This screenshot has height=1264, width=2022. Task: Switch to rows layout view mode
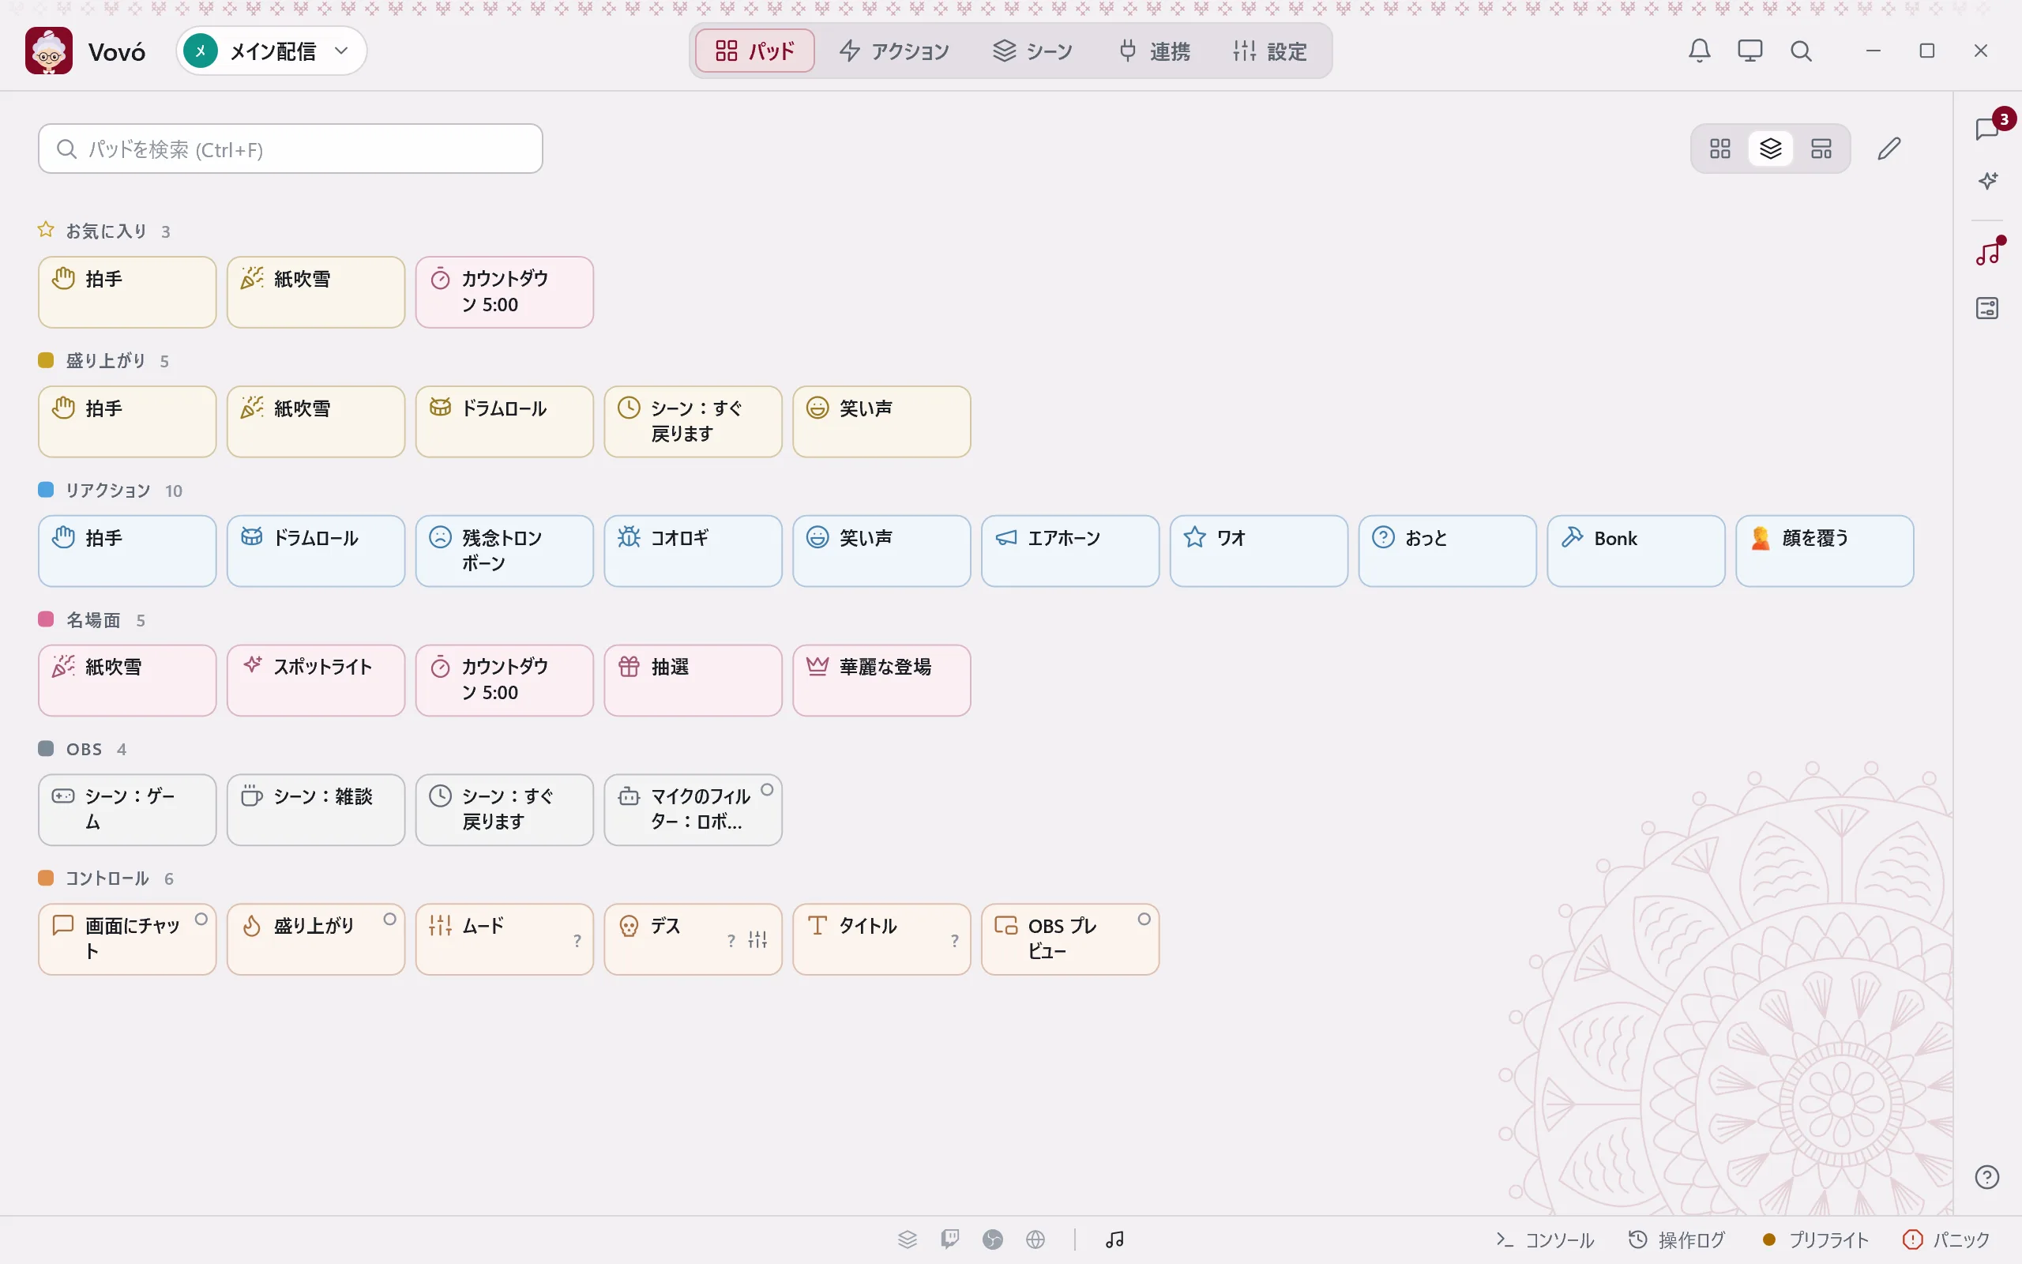(1821, 149)
